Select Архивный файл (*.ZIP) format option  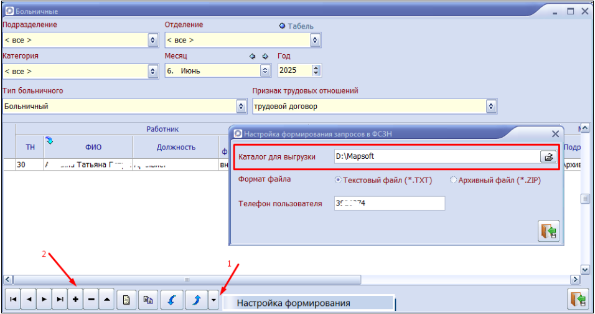pyautogui.click(x=452, y=180)
